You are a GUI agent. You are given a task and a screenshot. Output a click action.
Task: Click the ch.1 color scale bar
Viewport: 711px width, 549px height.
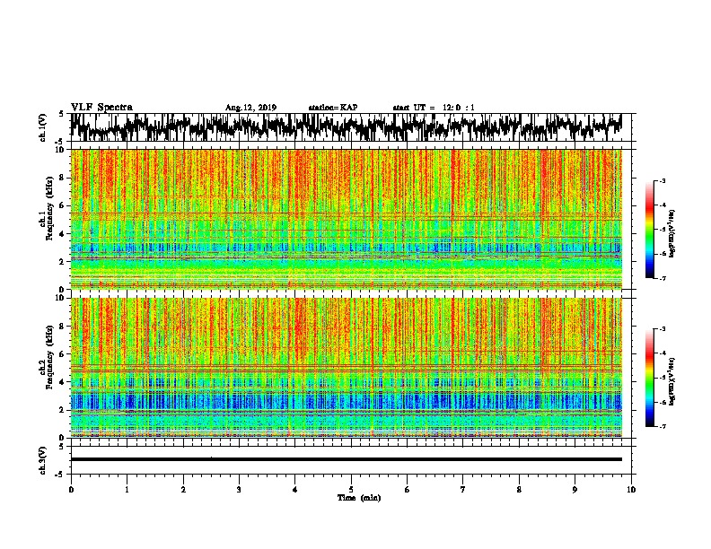coord(650,230)
